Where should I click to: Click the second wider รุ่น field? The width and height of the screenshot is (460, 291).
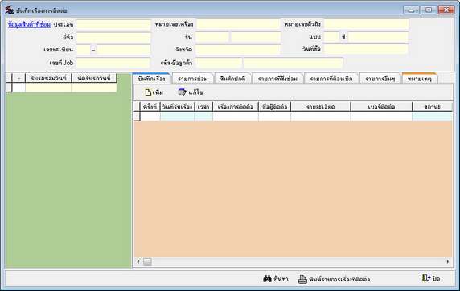point(256,37)
